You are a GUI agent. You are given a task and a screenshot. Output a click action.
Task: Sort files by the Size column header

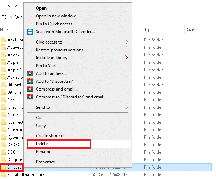coord(190,30)
